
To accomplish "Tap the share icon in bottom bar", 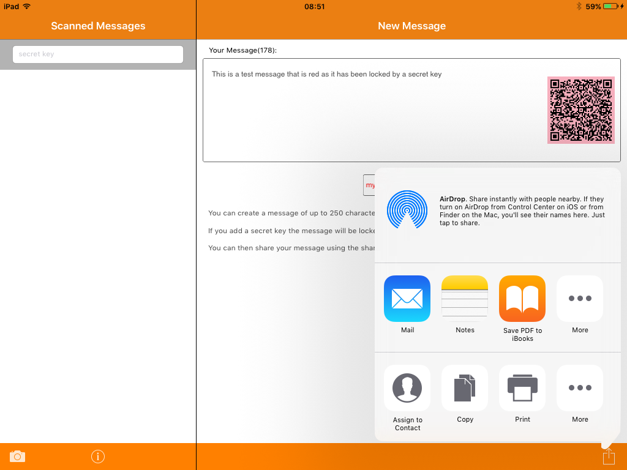I will [609, 456].
